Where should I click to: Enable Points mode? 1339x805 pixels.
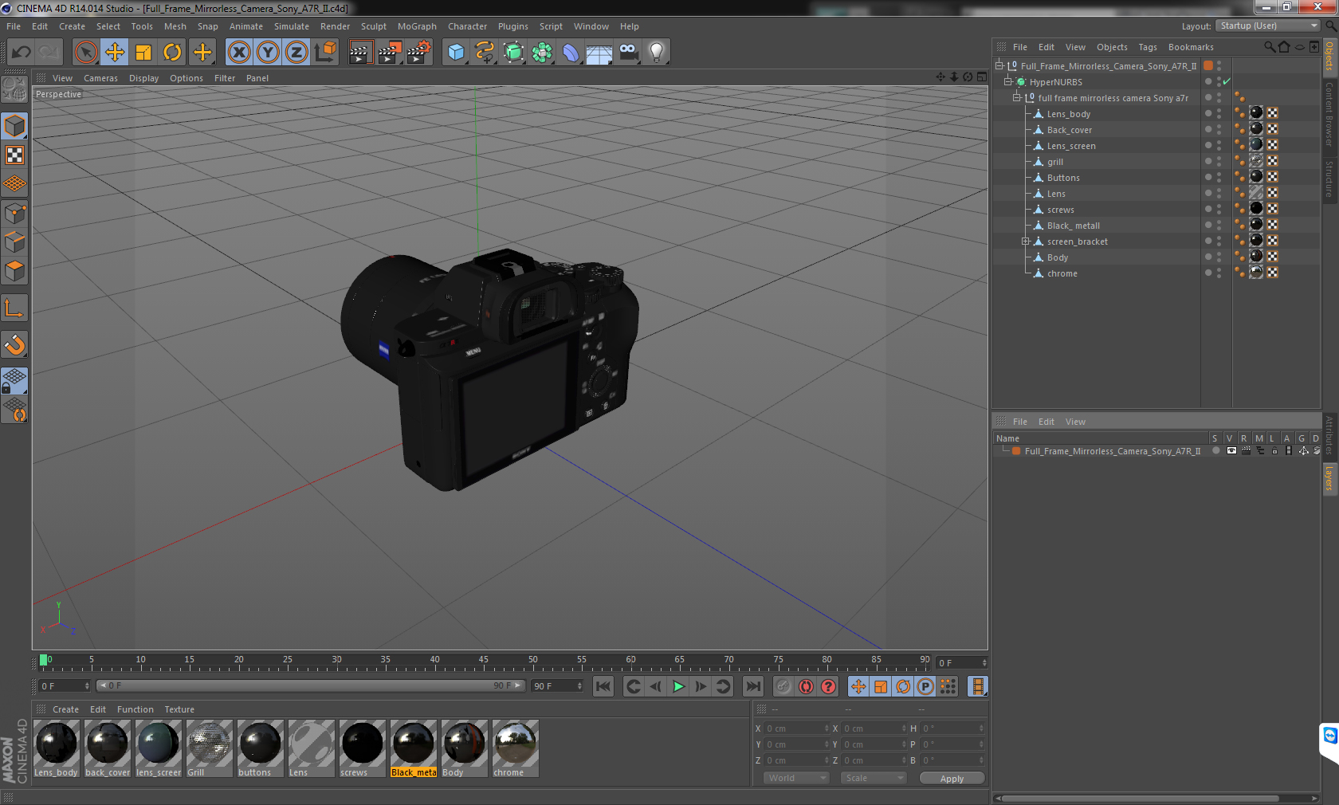click(x=15, y=214)
